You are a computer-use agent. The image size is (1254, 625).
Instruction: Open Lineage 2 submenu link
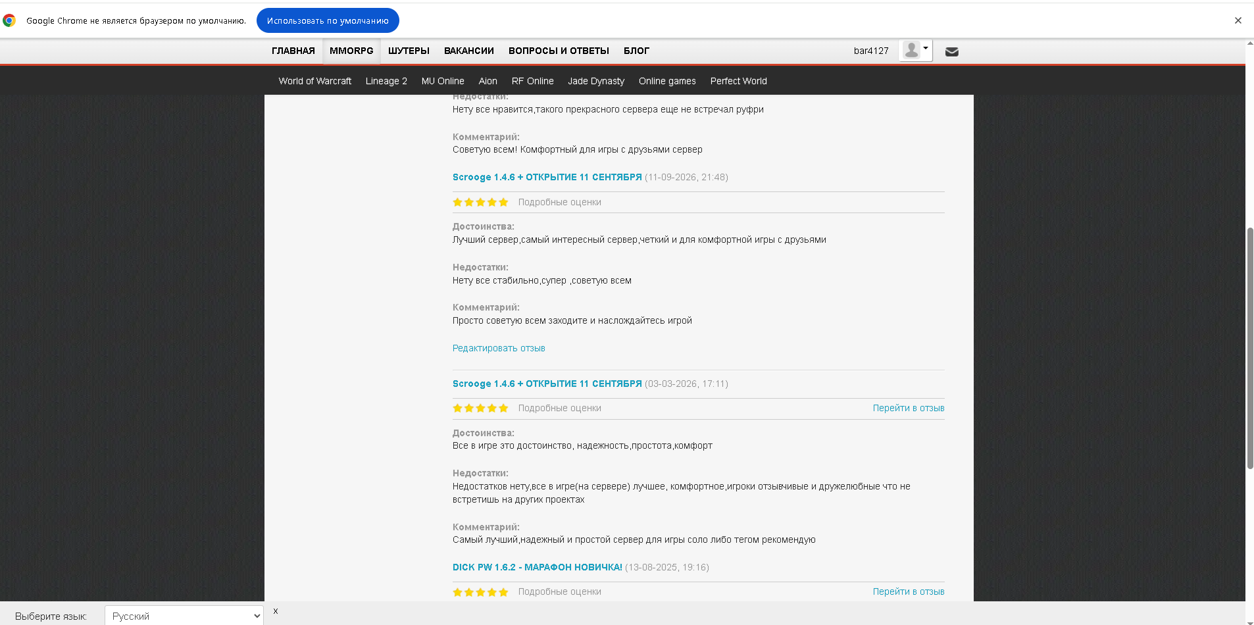[x=386, y=81]
